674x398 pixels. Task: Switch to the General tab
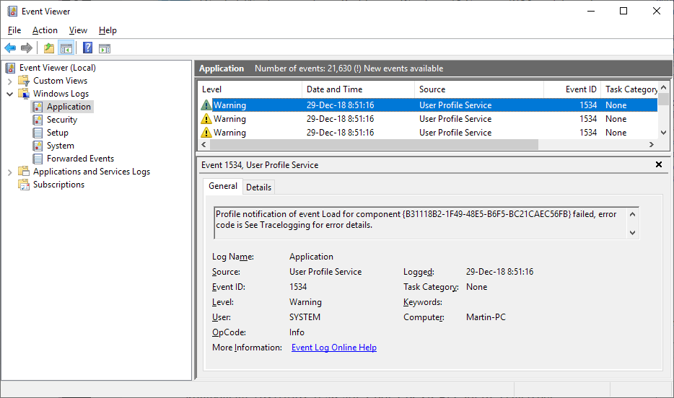pyautogui.click(x=223, y=186)
